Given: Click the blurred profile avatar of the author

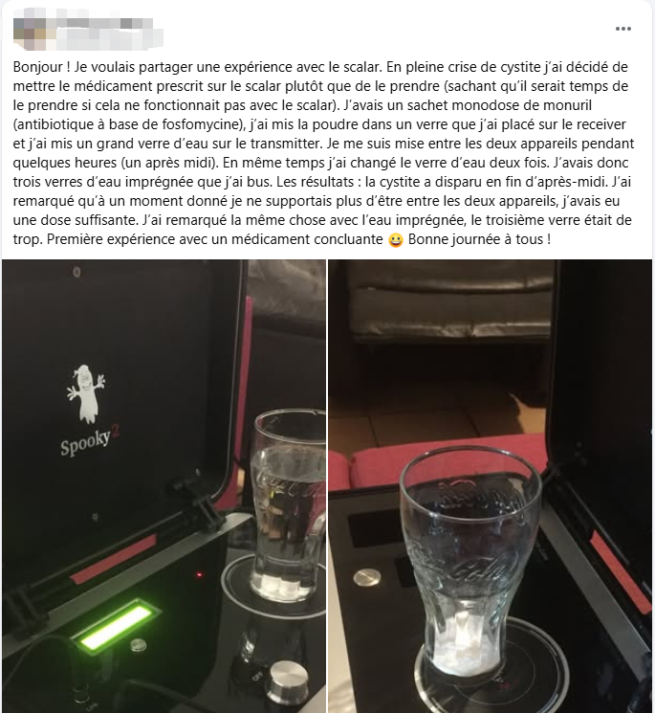Looking at the screenshot, I should point(30,33).
